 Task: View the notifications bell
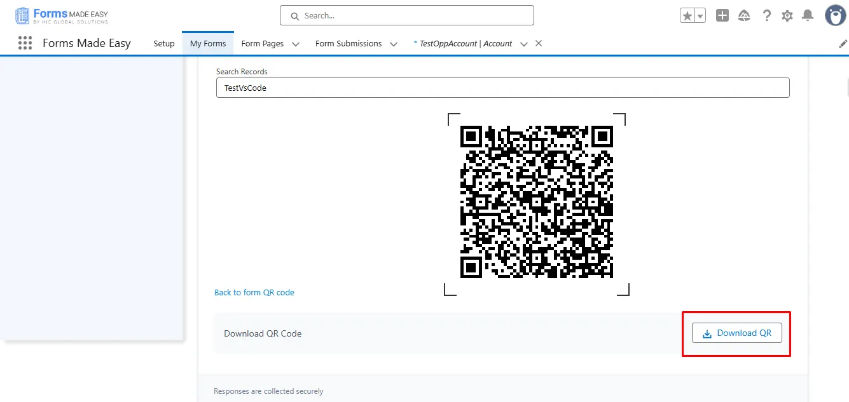(808, 16)
